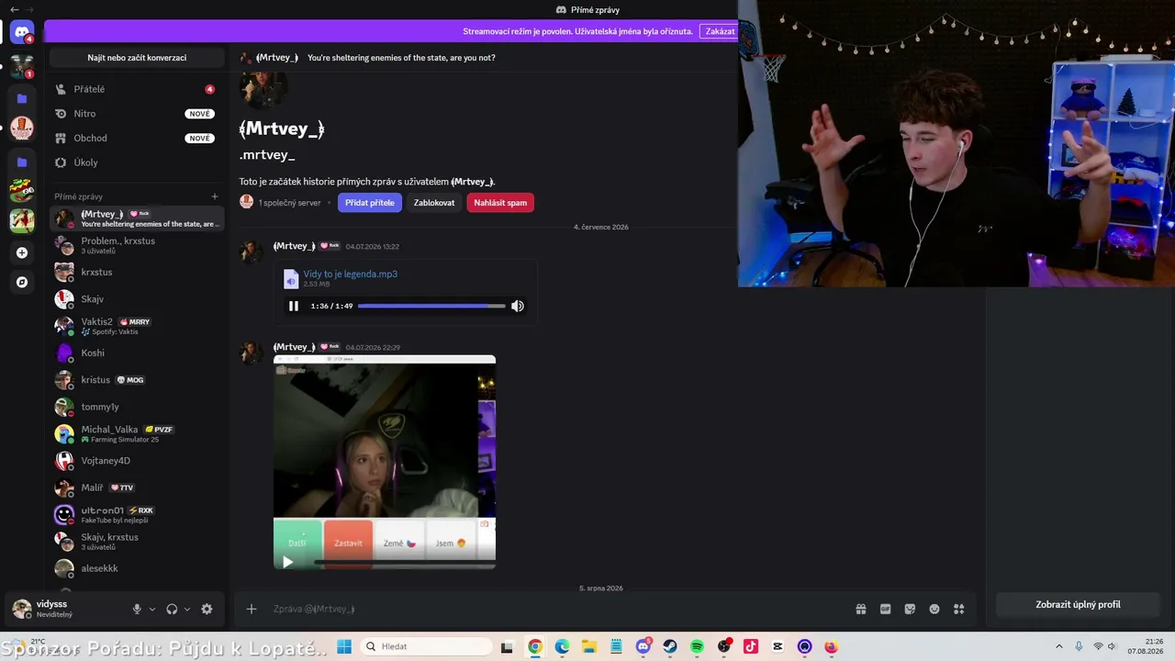This screenshot has height=661, width=1175.
Task: Create a new direct message with plus icon
Action: click(215, 196)
